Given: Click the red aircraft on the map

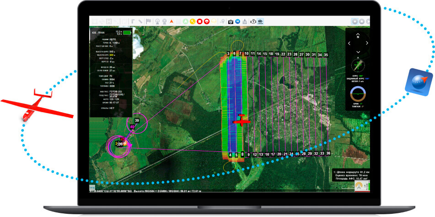Looking at the screenshot, I should pos(241,121).
